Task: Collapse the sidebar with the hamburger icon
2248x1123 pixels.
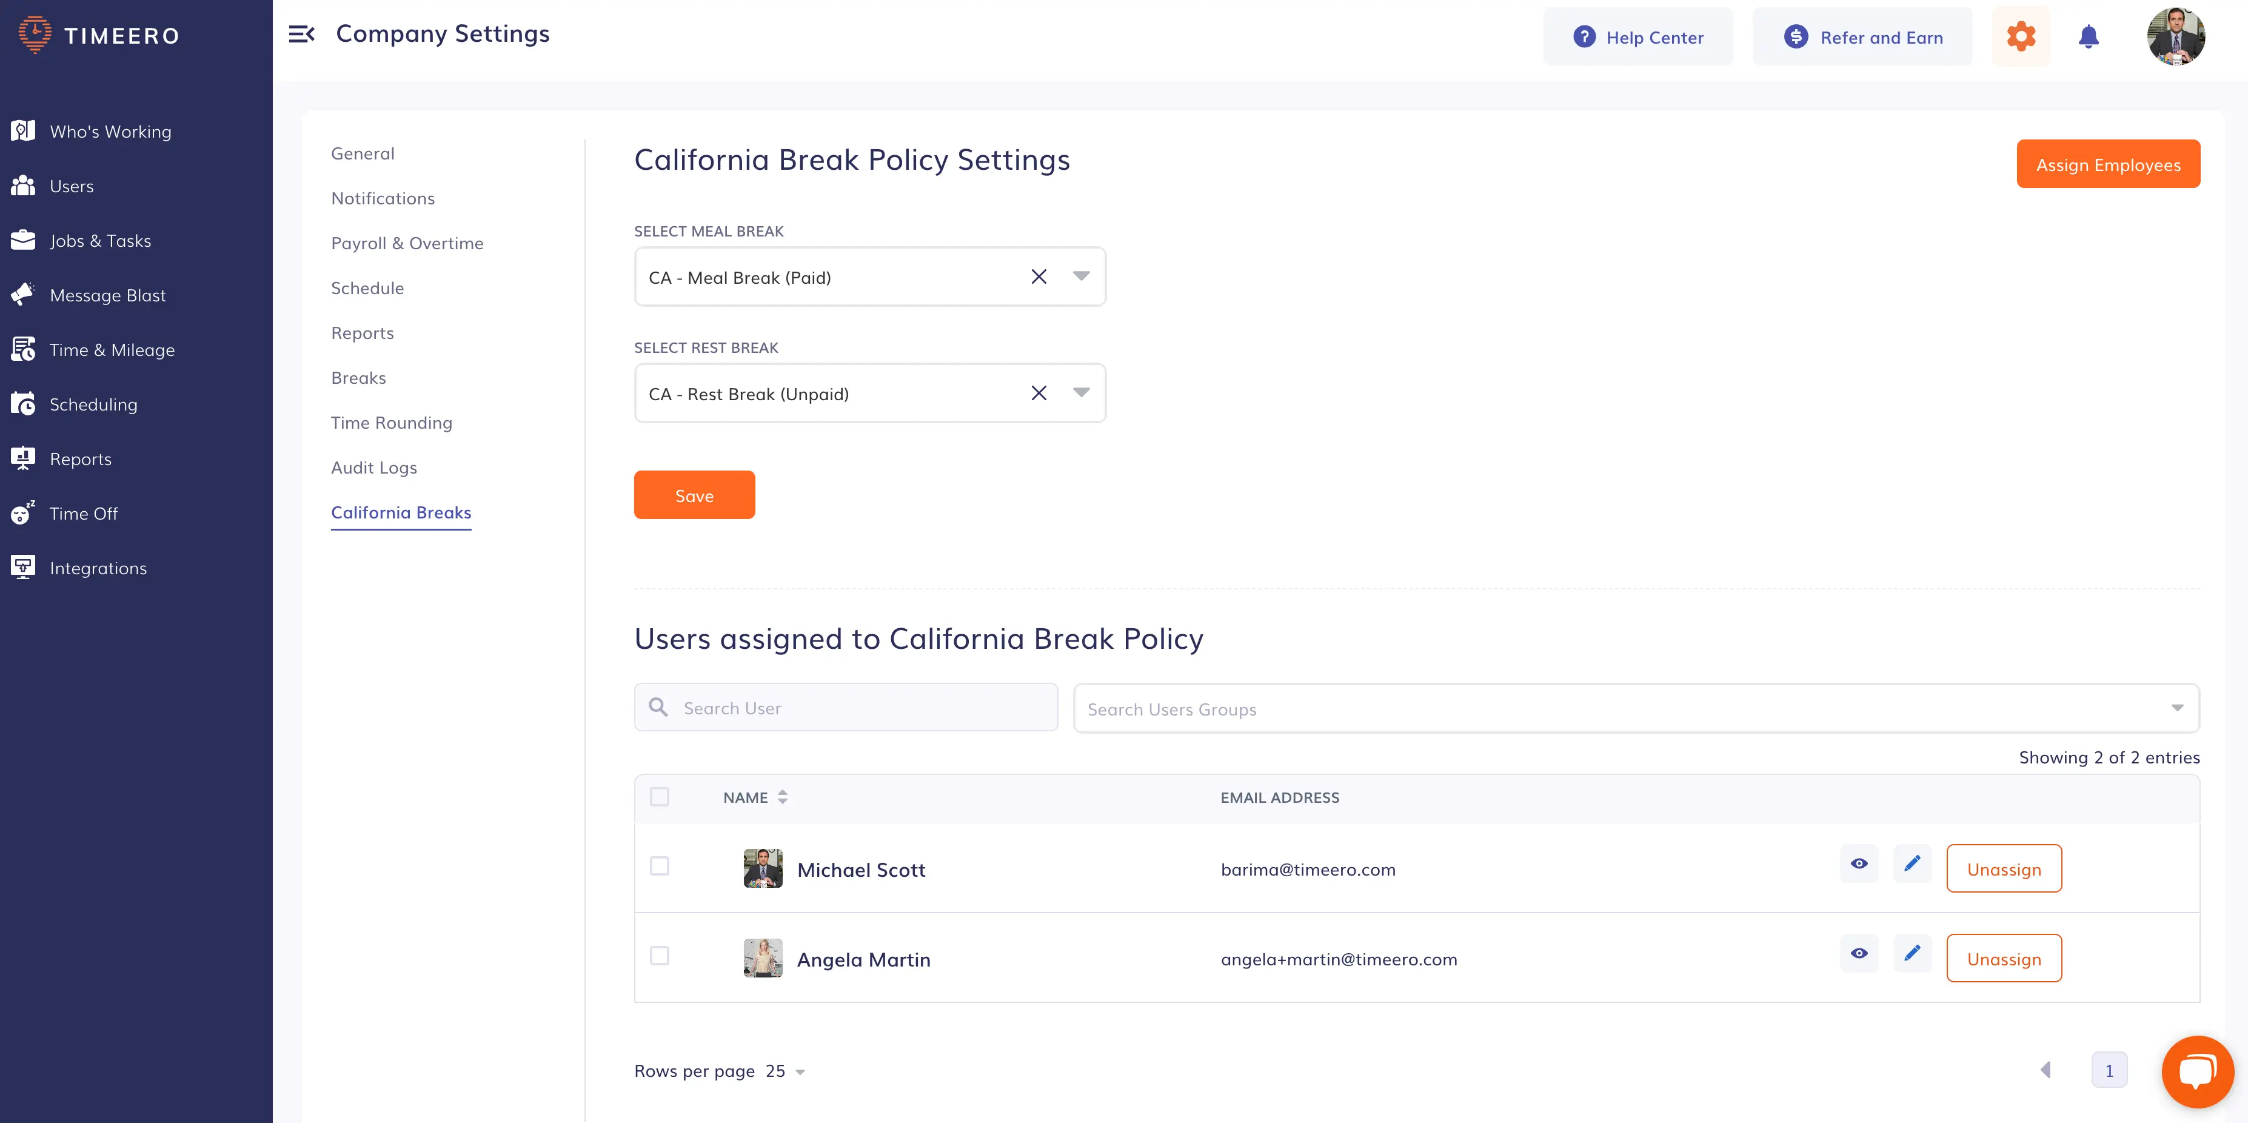Action: click(x=301, y=34)
